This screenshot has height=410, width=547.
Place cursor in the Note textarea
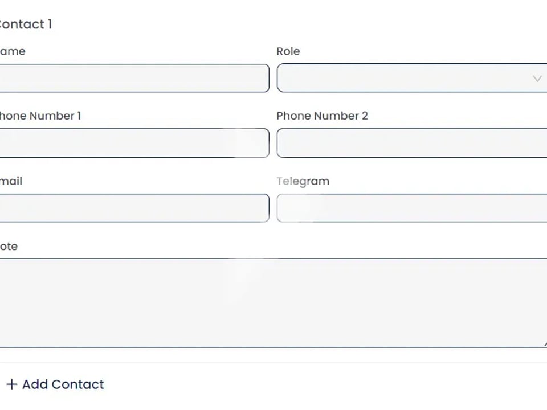tap(272, 302)
